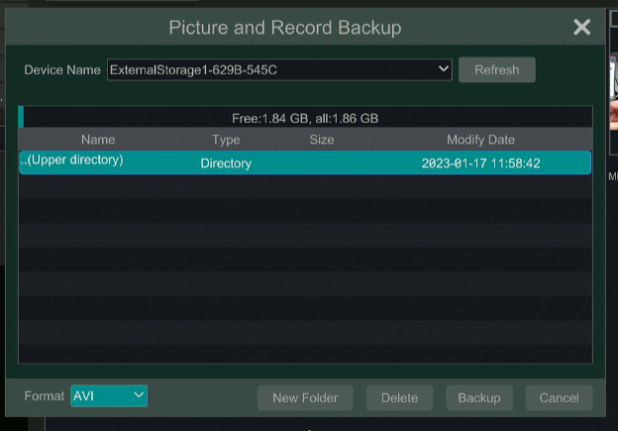Click the Name column header
The height and width of the screenshot is (431, 618).
98,140
